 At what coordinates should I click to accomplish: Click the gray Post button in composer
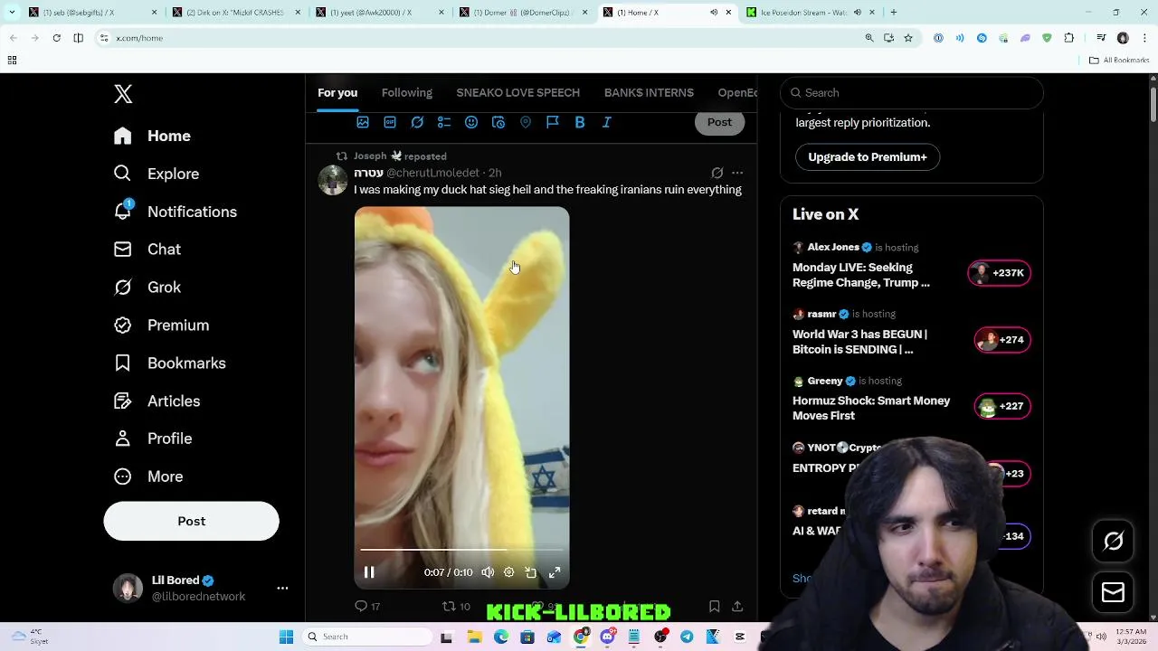(x=719, y=122)
